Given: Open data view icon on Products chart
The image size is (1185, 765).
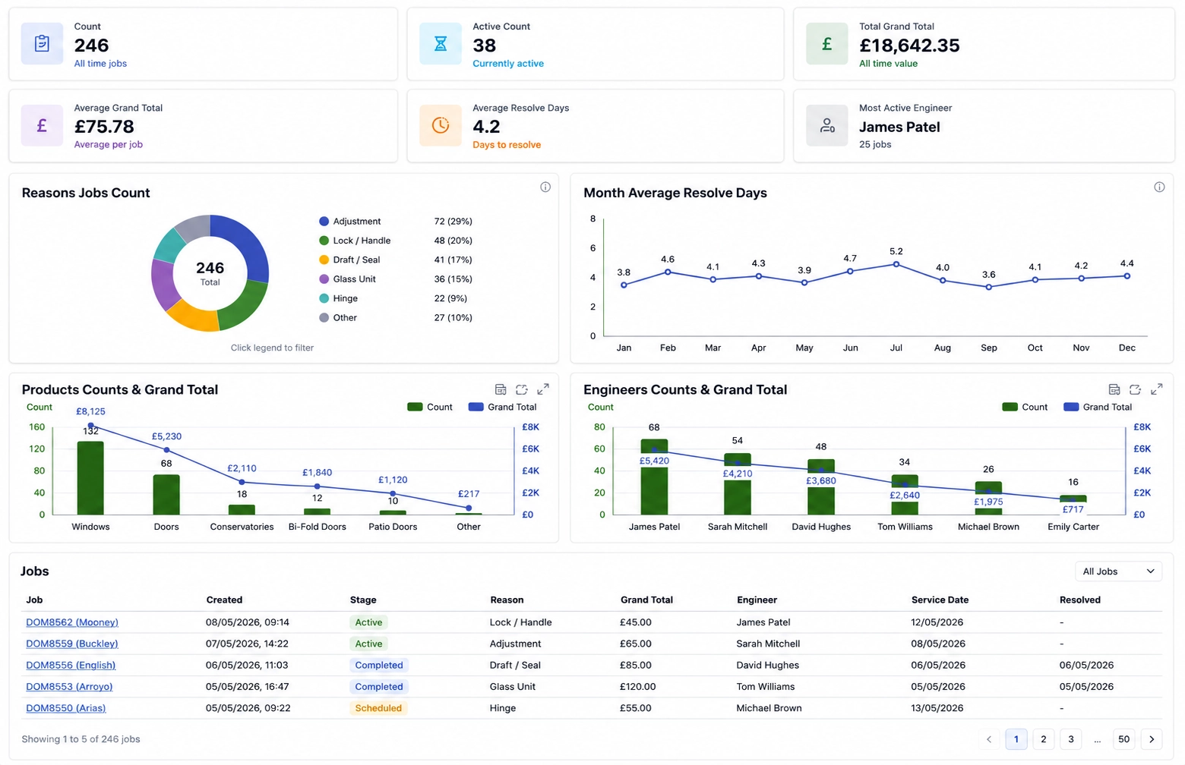Looking at the screenshot, I should point(501,389).
